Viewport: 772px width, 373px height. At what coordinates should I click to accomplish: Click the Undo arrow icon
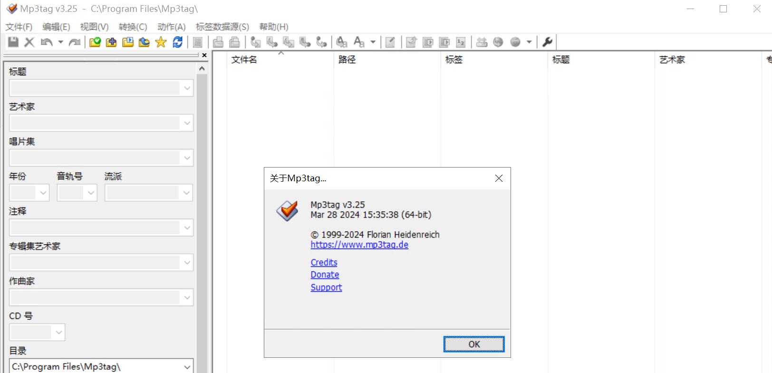pyautogui.click(x=47, y=42)
